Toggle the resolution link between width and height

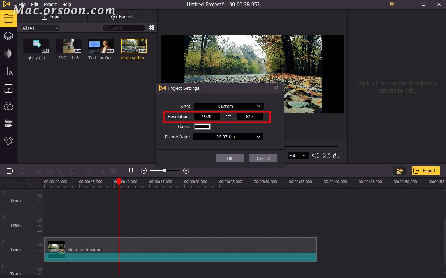[228, 116]
